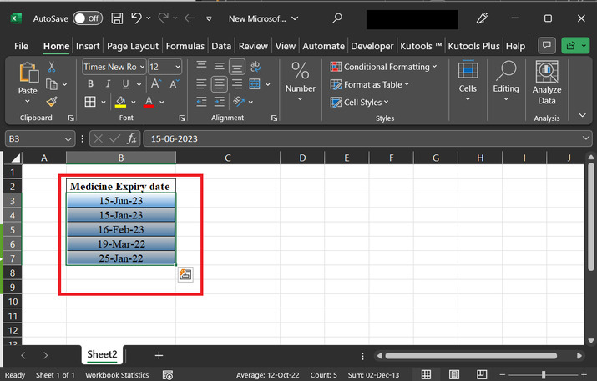Click the Analyze Data button

point(547,83)
